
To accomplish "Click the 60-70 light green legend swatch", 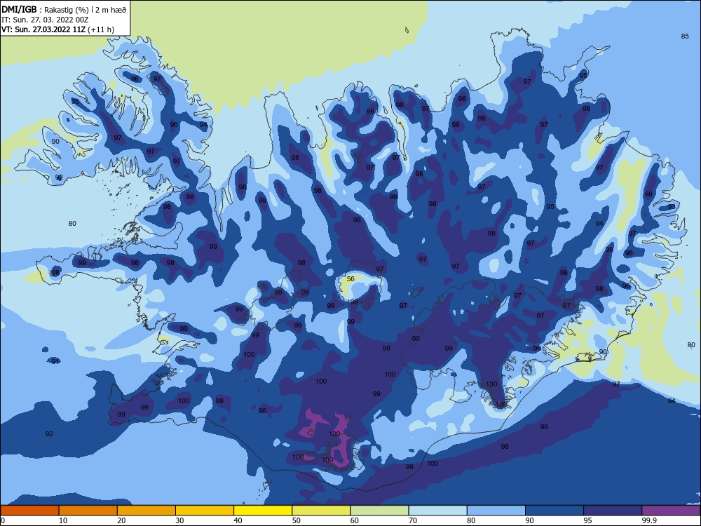I will click(x=379, y=511).
